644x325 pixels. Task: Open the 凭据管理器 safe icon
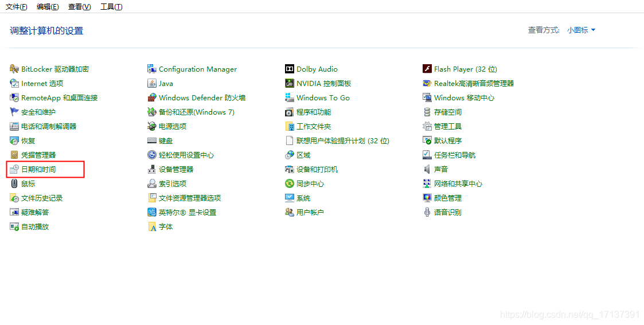pos(14,155)
